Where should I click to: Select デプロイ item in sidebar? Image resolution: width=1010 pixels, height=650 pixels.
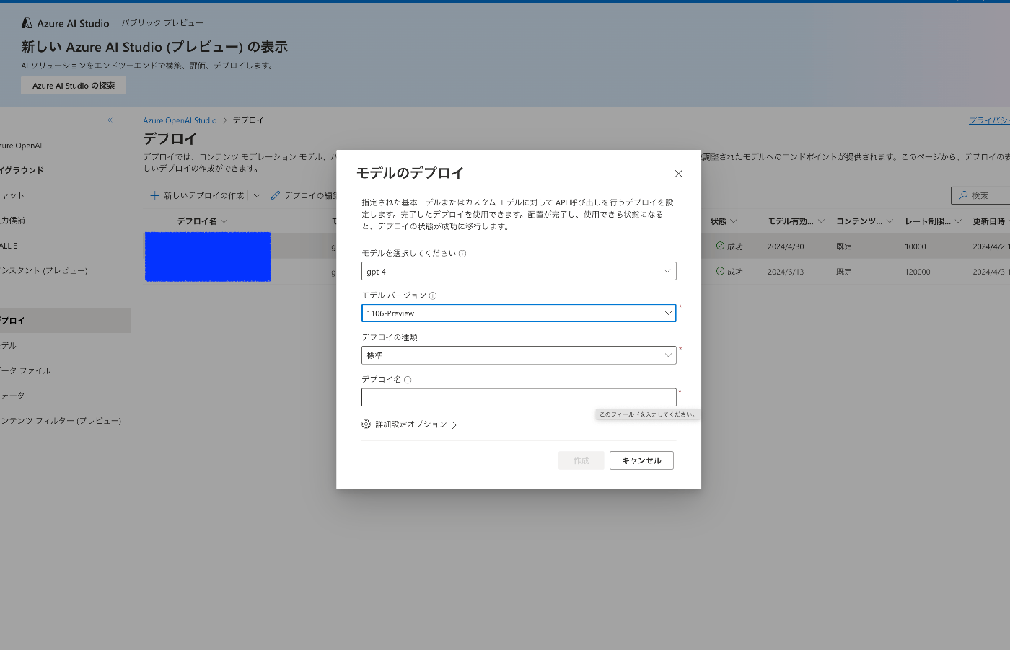(x=65, y=321)
